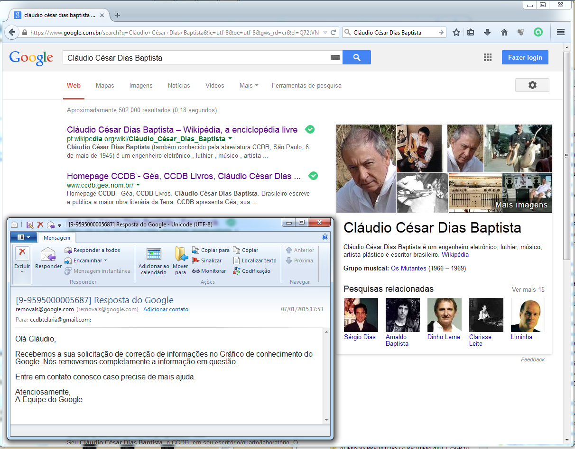
Task: Open on-screen keyboard in Google search box
Action: tap(335, 58)
